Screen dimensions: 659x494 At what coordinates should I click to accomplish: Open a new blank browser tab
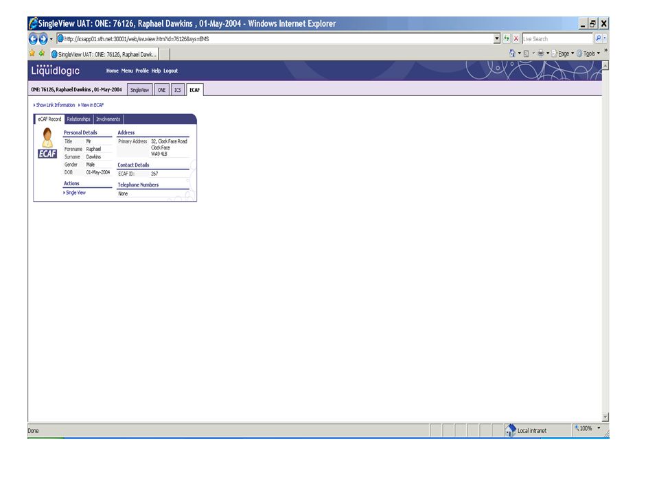[165, 54]
